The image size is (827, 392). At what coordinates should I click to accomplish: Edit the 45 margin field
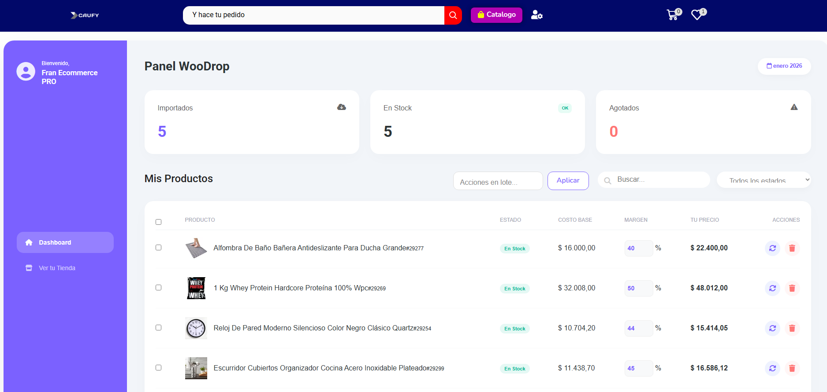click(638, 368)
